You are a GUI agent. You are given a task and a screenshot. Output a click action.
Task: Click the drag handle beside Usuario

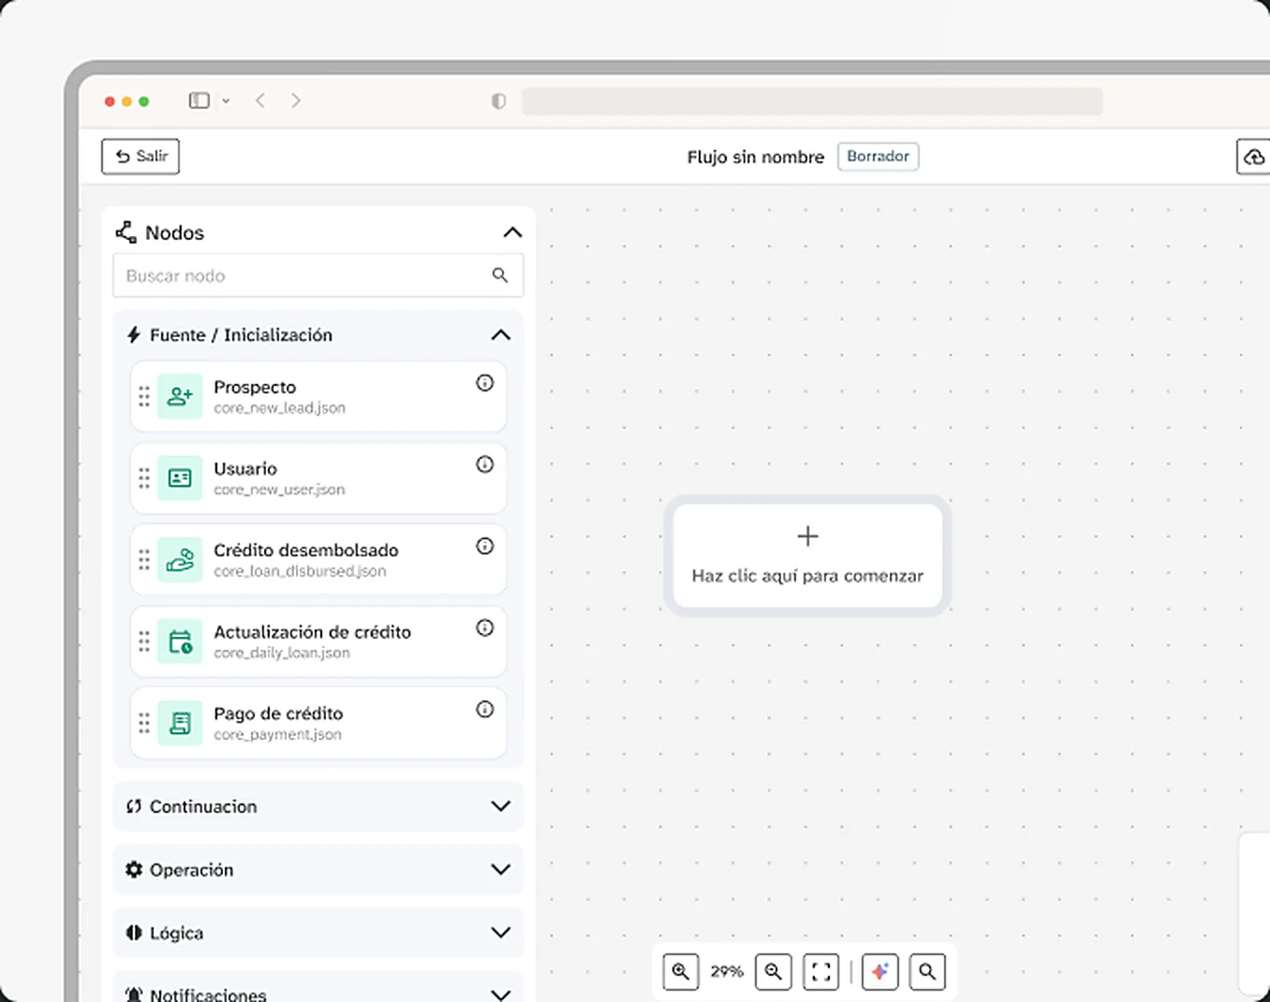pos(144,478)
